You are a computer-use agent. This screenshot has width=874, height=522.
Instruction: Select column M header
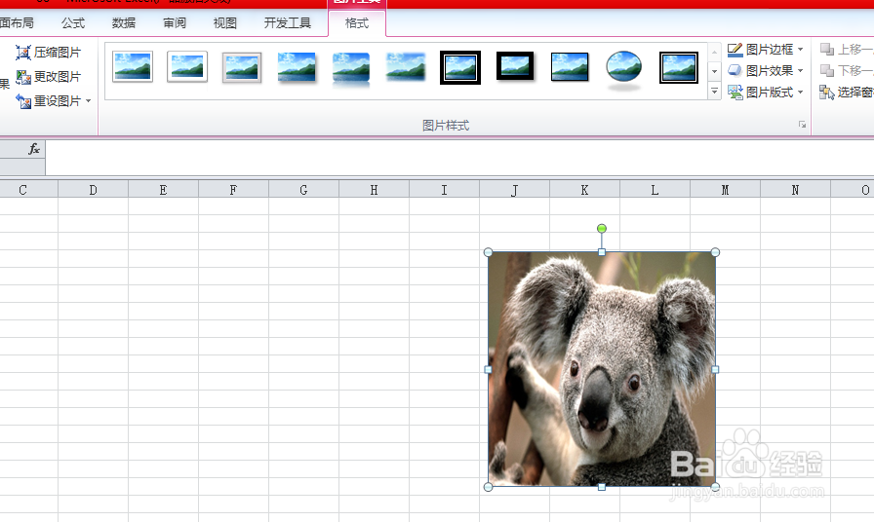click(x=725, y=190)
